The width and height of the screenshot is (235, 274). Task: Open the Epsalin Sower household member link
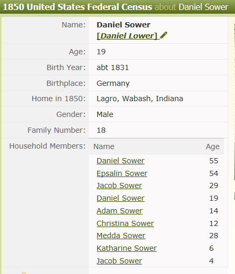click(122, 173)
